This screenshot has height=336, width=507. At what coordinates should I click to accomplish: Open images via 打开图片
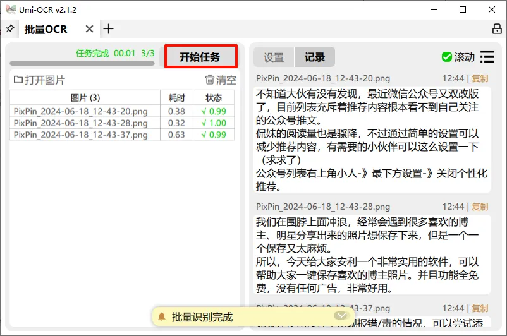(39, 80)
